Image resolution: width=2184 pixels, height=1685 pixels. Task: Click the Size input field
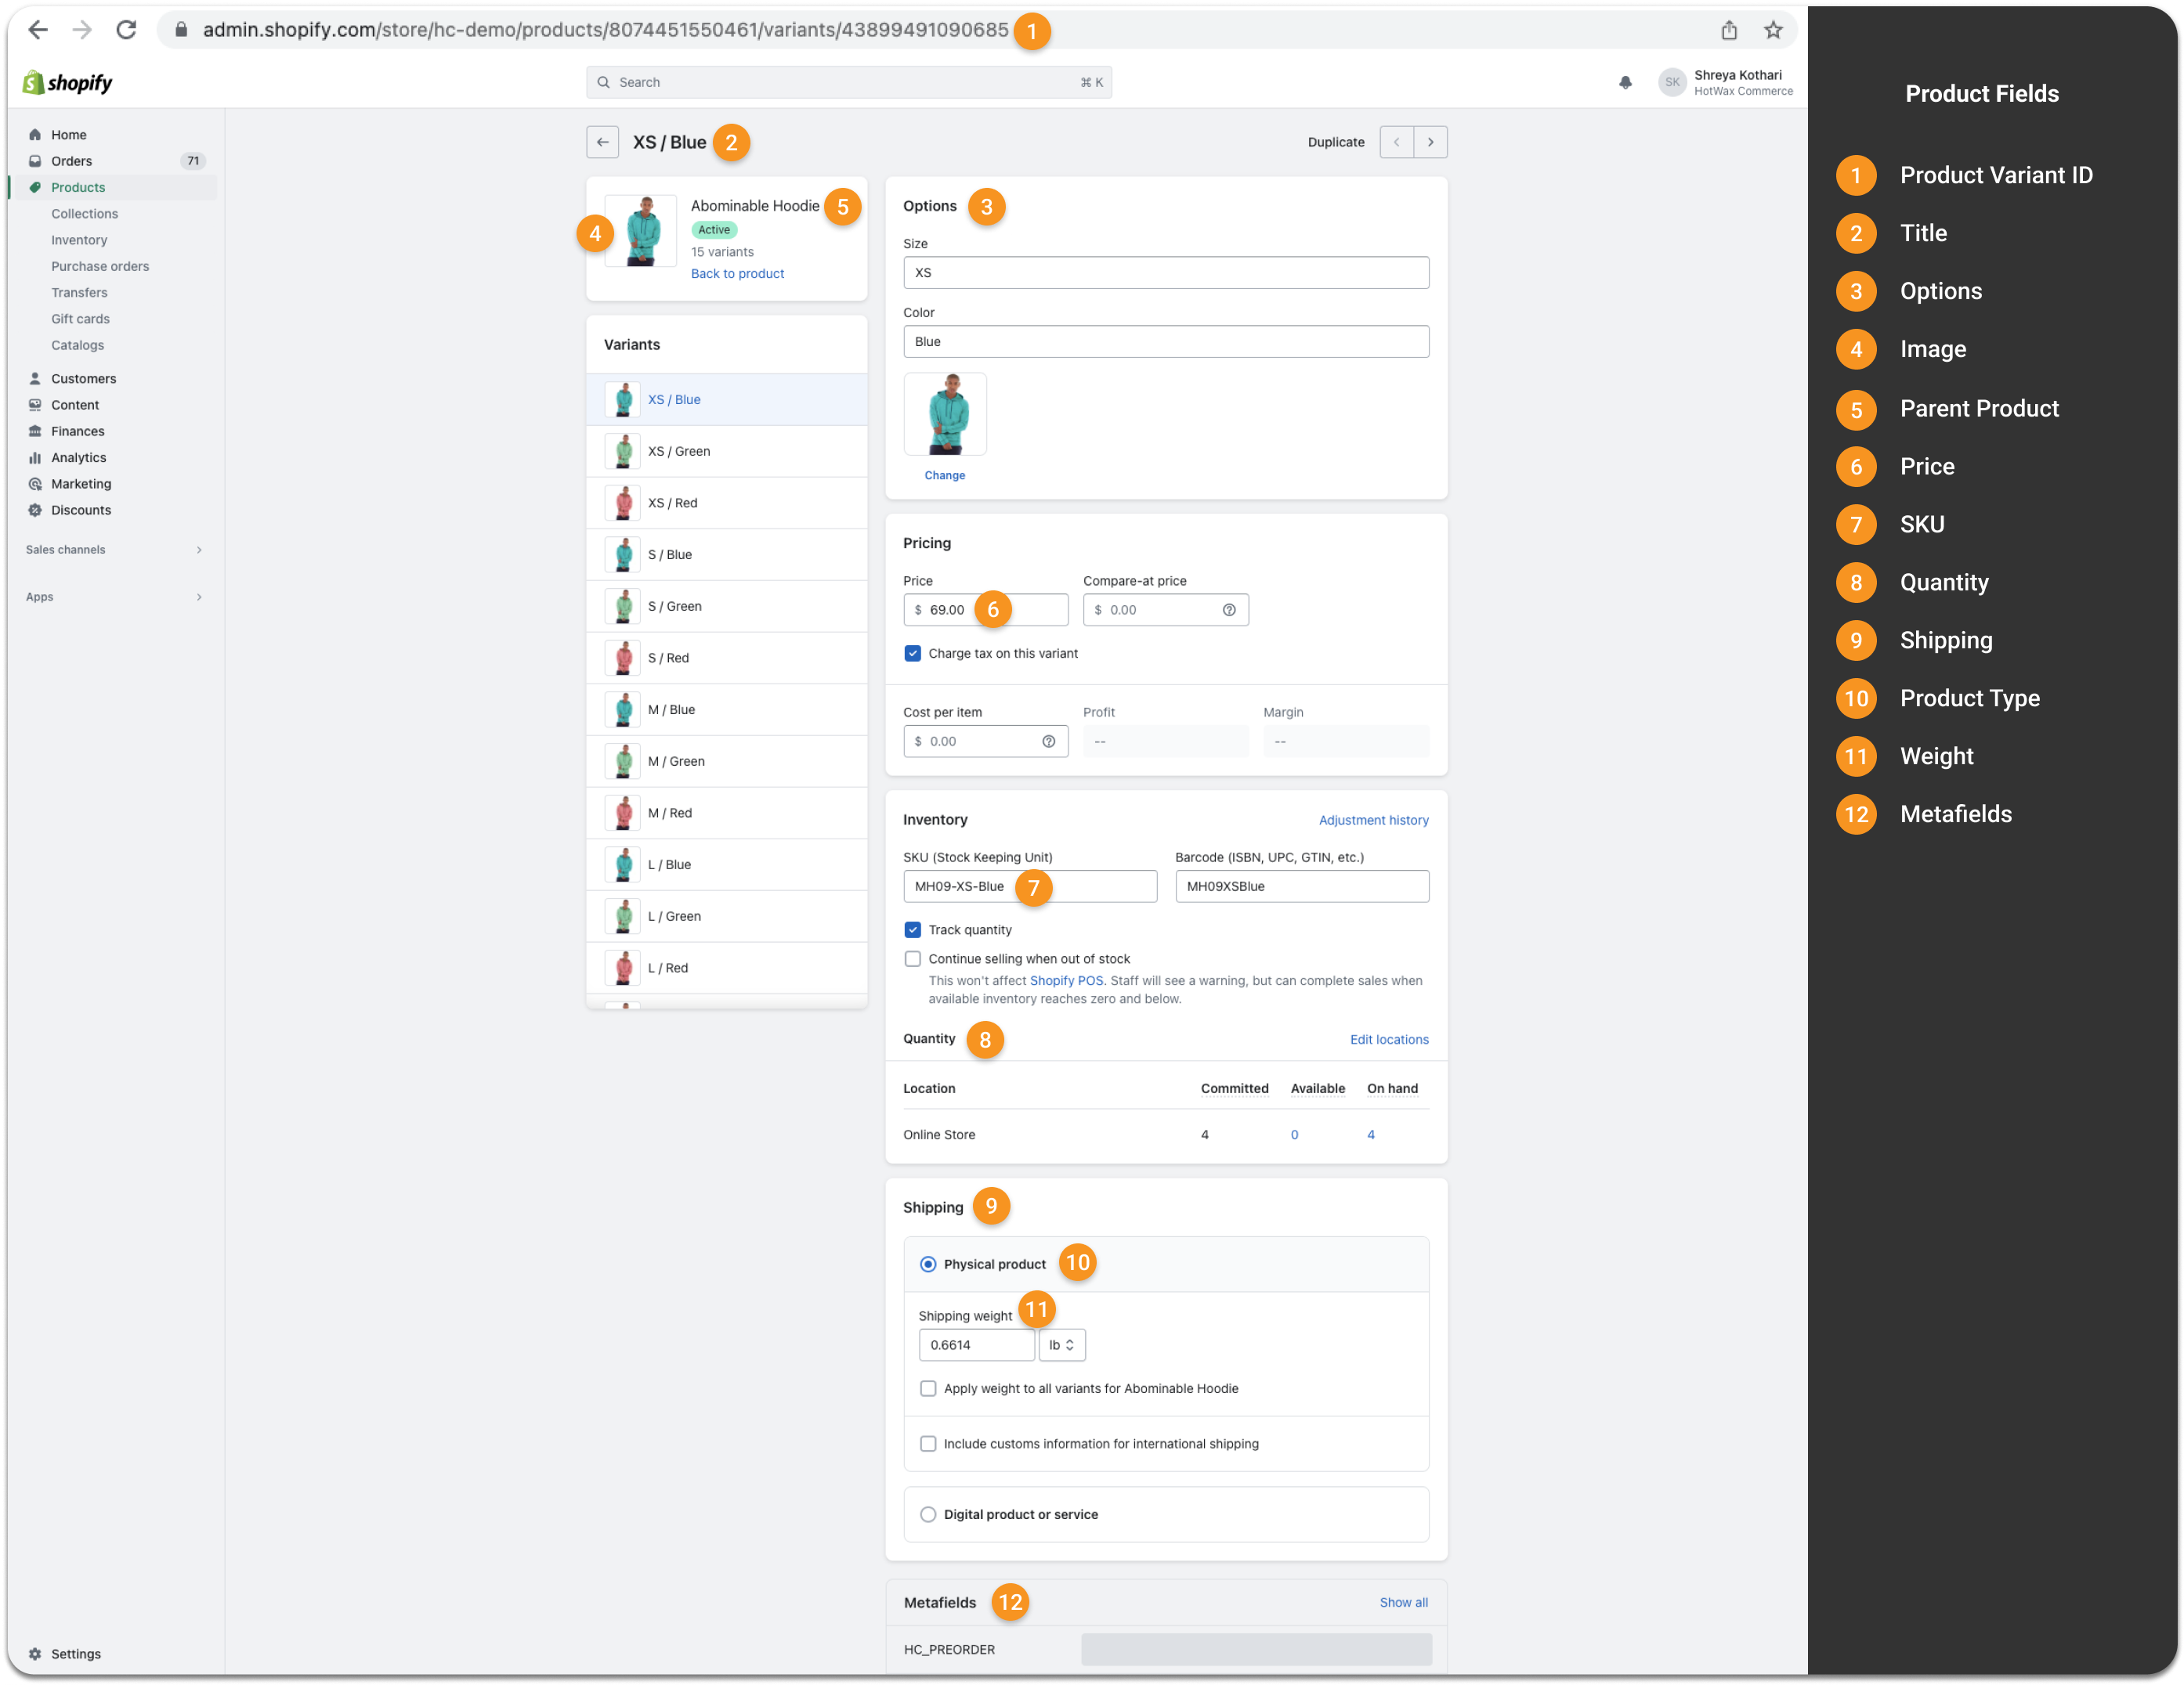click(1166, 272)
